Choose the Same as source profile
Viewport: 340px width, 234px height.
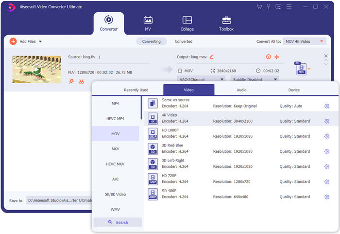click(241, 103)
